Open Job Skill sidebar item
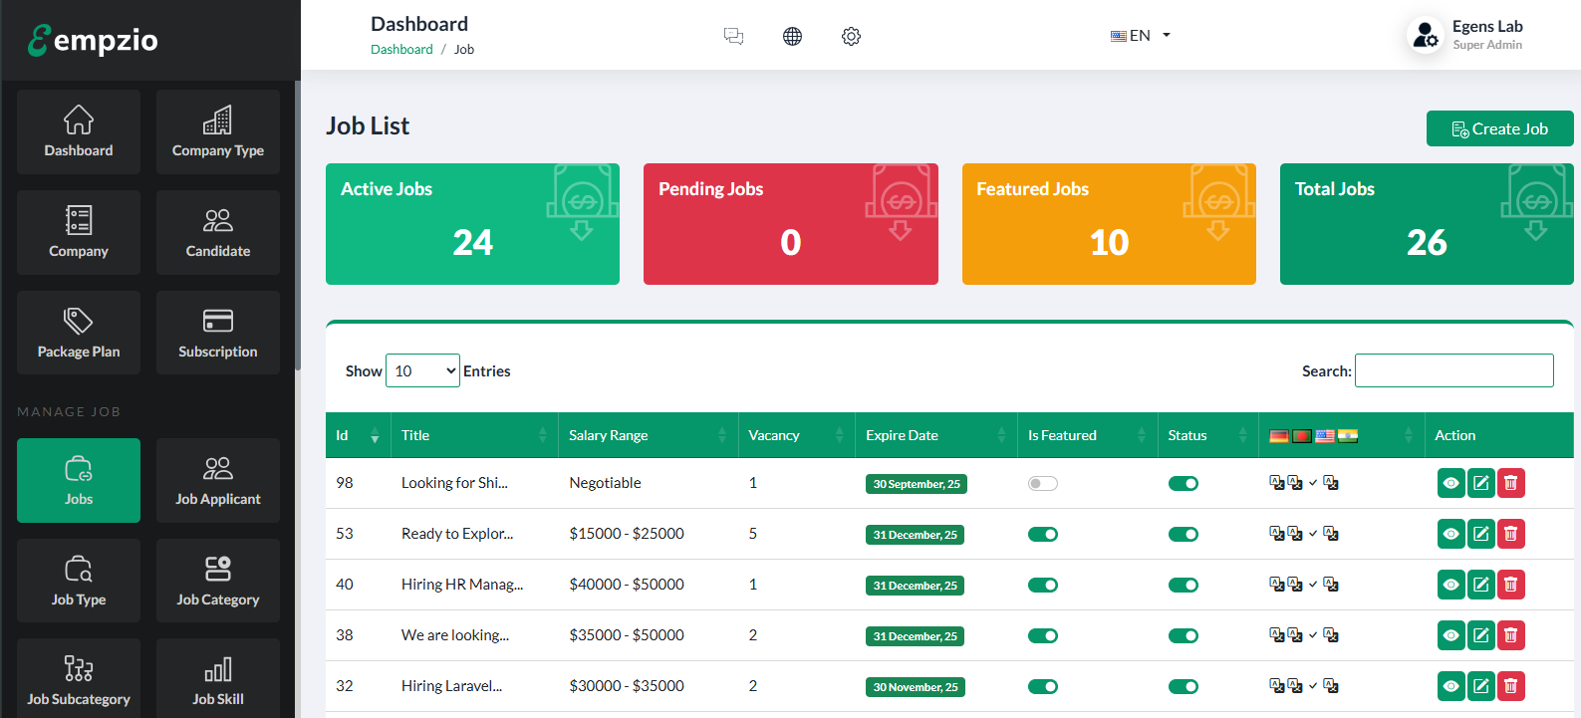This screenshot has height=718, width=1581. click(x=217, y=680)
